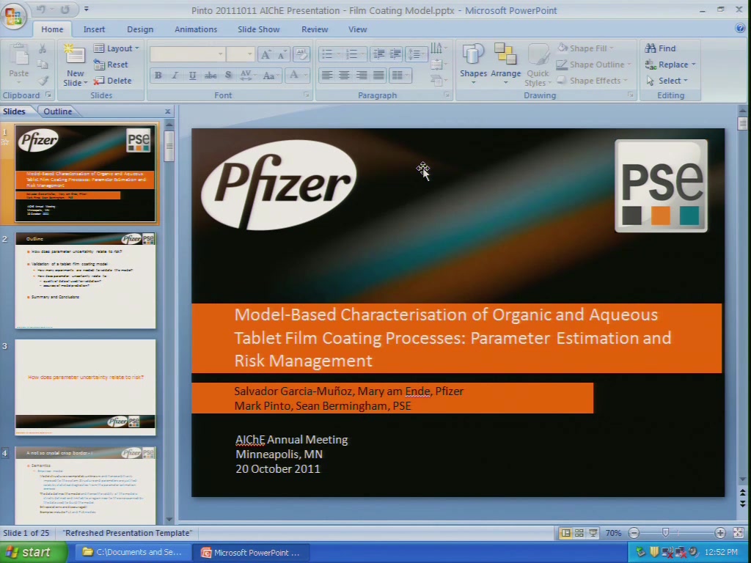Fit slide to current window icon
Image resolution: width=751 pixels, height=563 pixels.
point(738,533)
